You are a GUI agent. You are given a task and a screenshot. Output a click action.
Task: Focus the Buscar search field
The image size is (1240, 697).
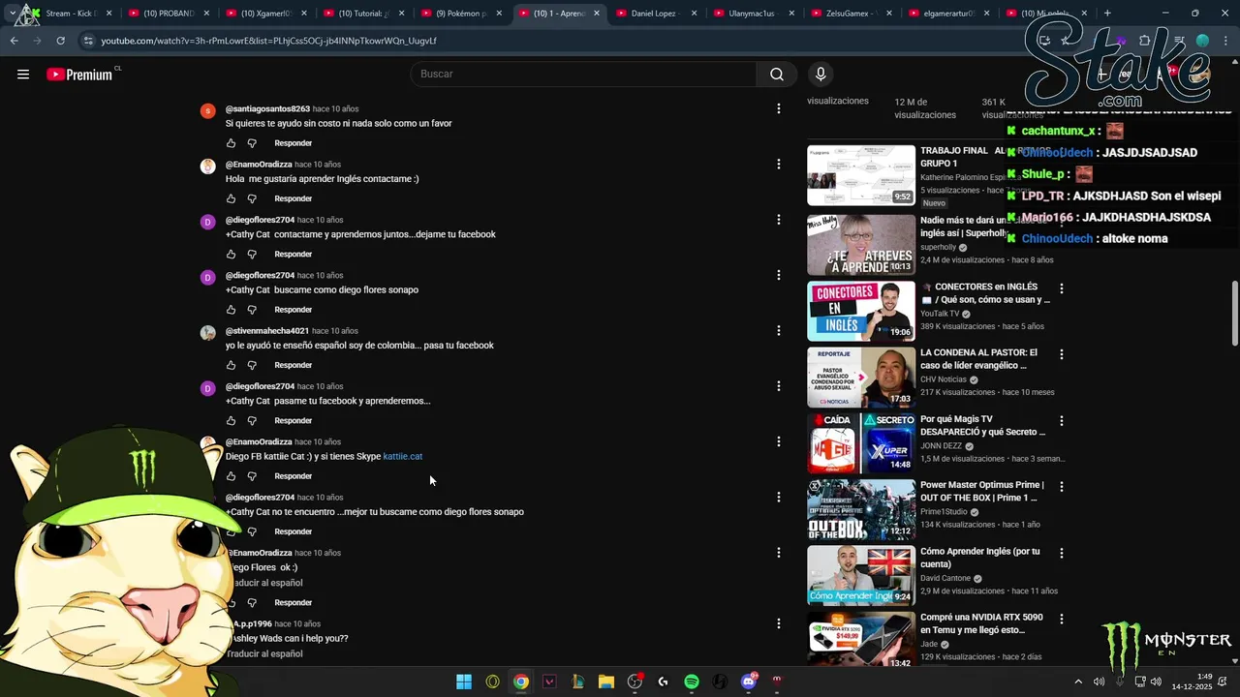(x=585, y=75)
